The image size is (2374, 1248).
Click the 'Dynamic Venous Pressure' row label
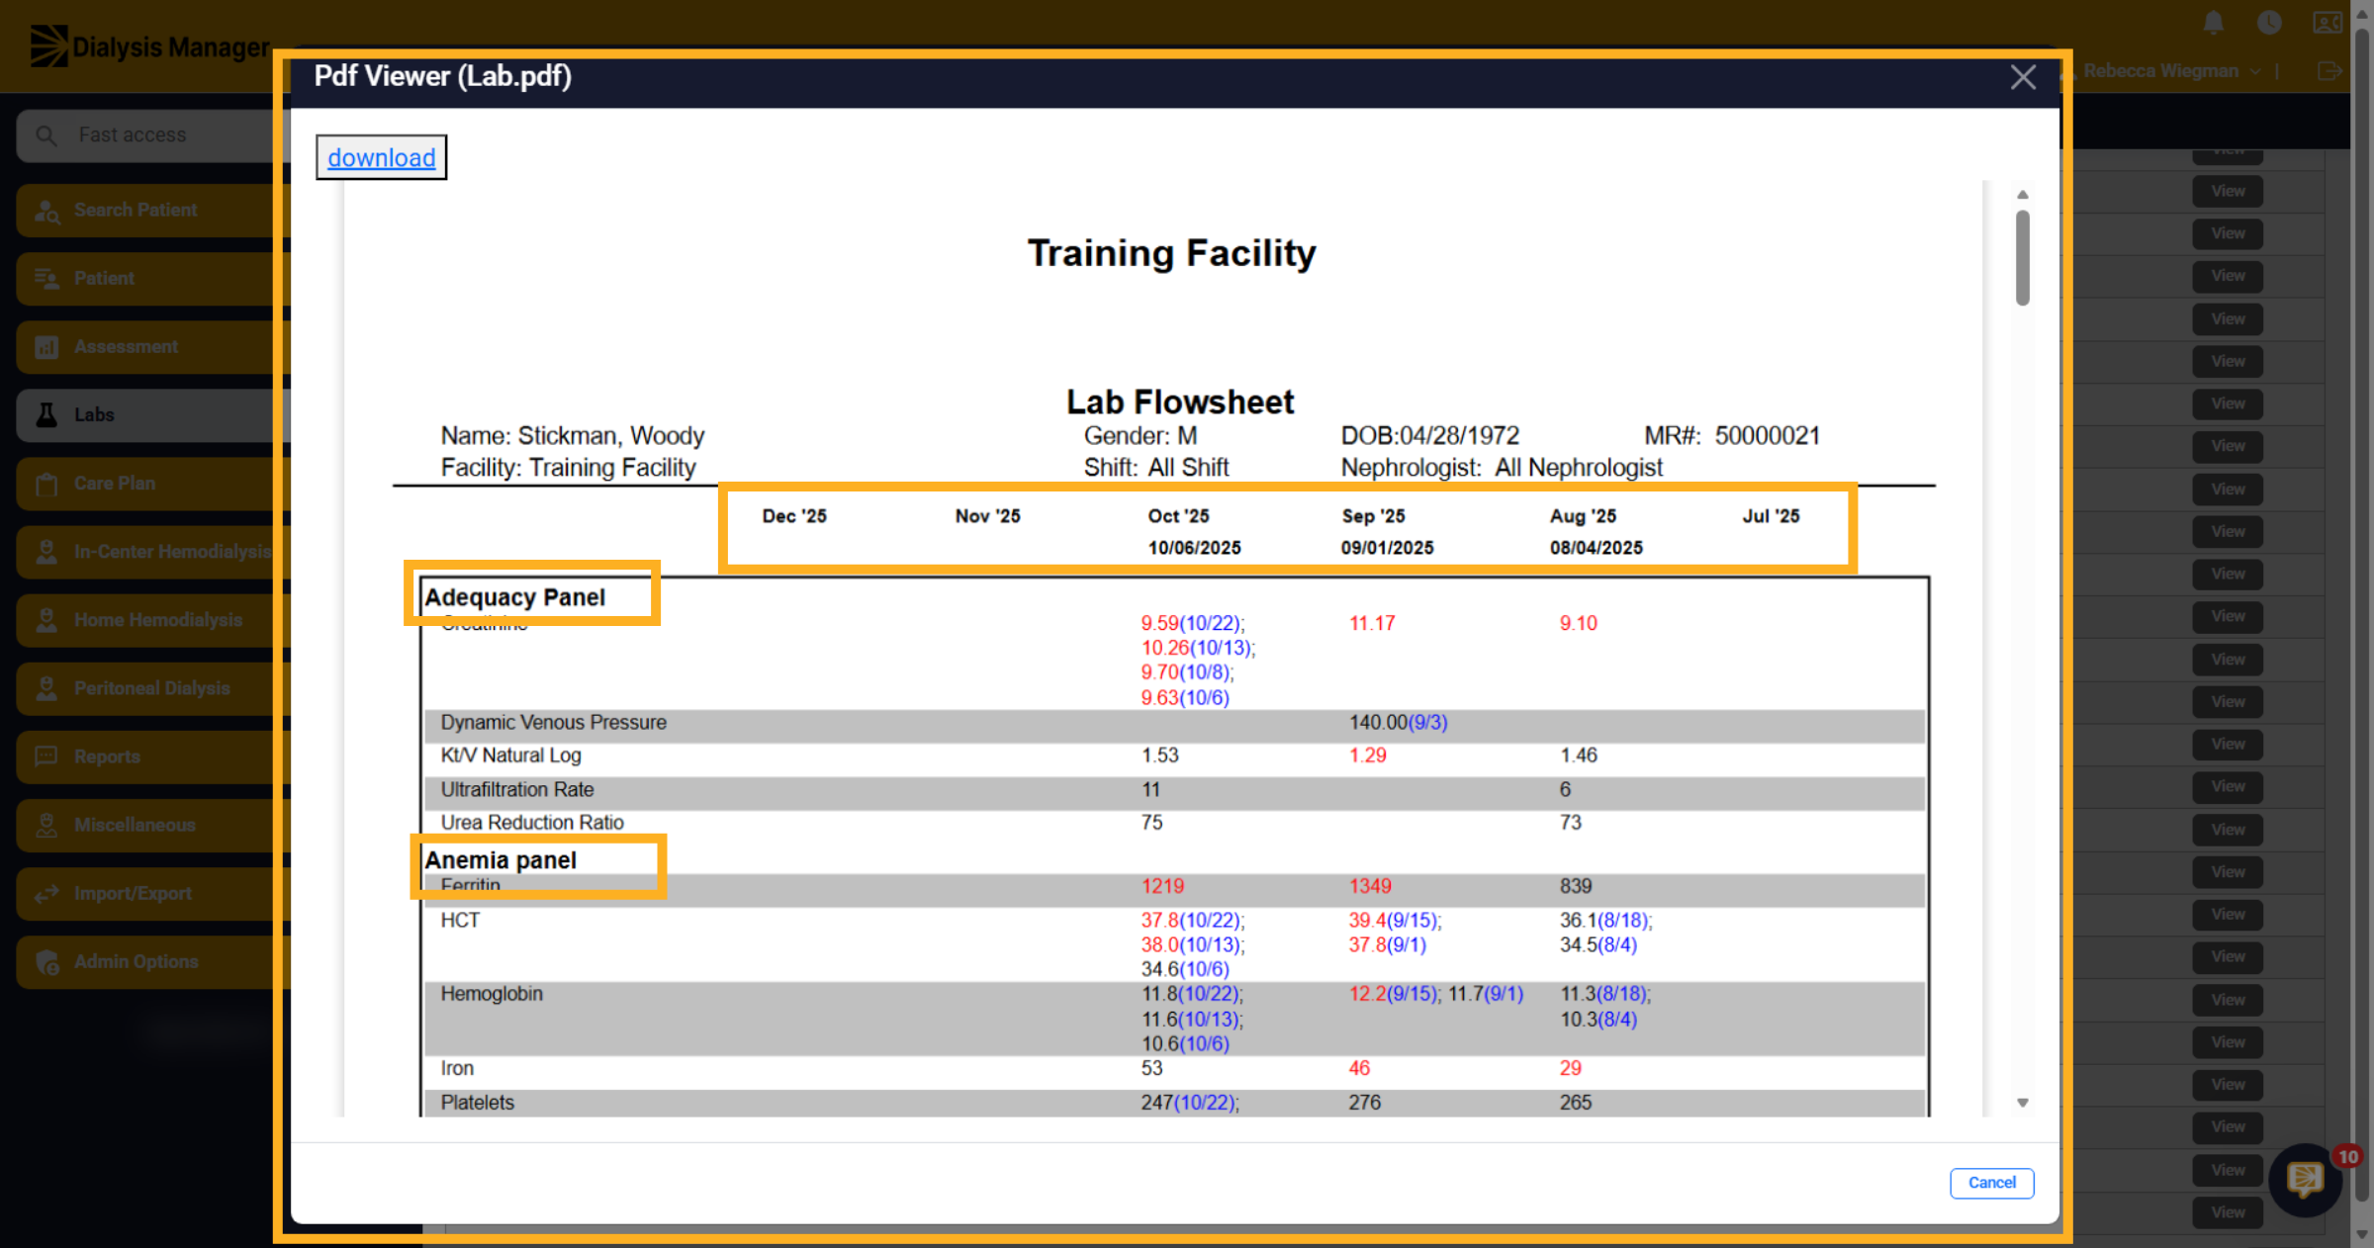pos(554,723)
